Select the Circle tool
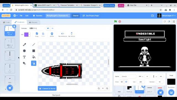 pyautogui.click(x=24, y=51)
